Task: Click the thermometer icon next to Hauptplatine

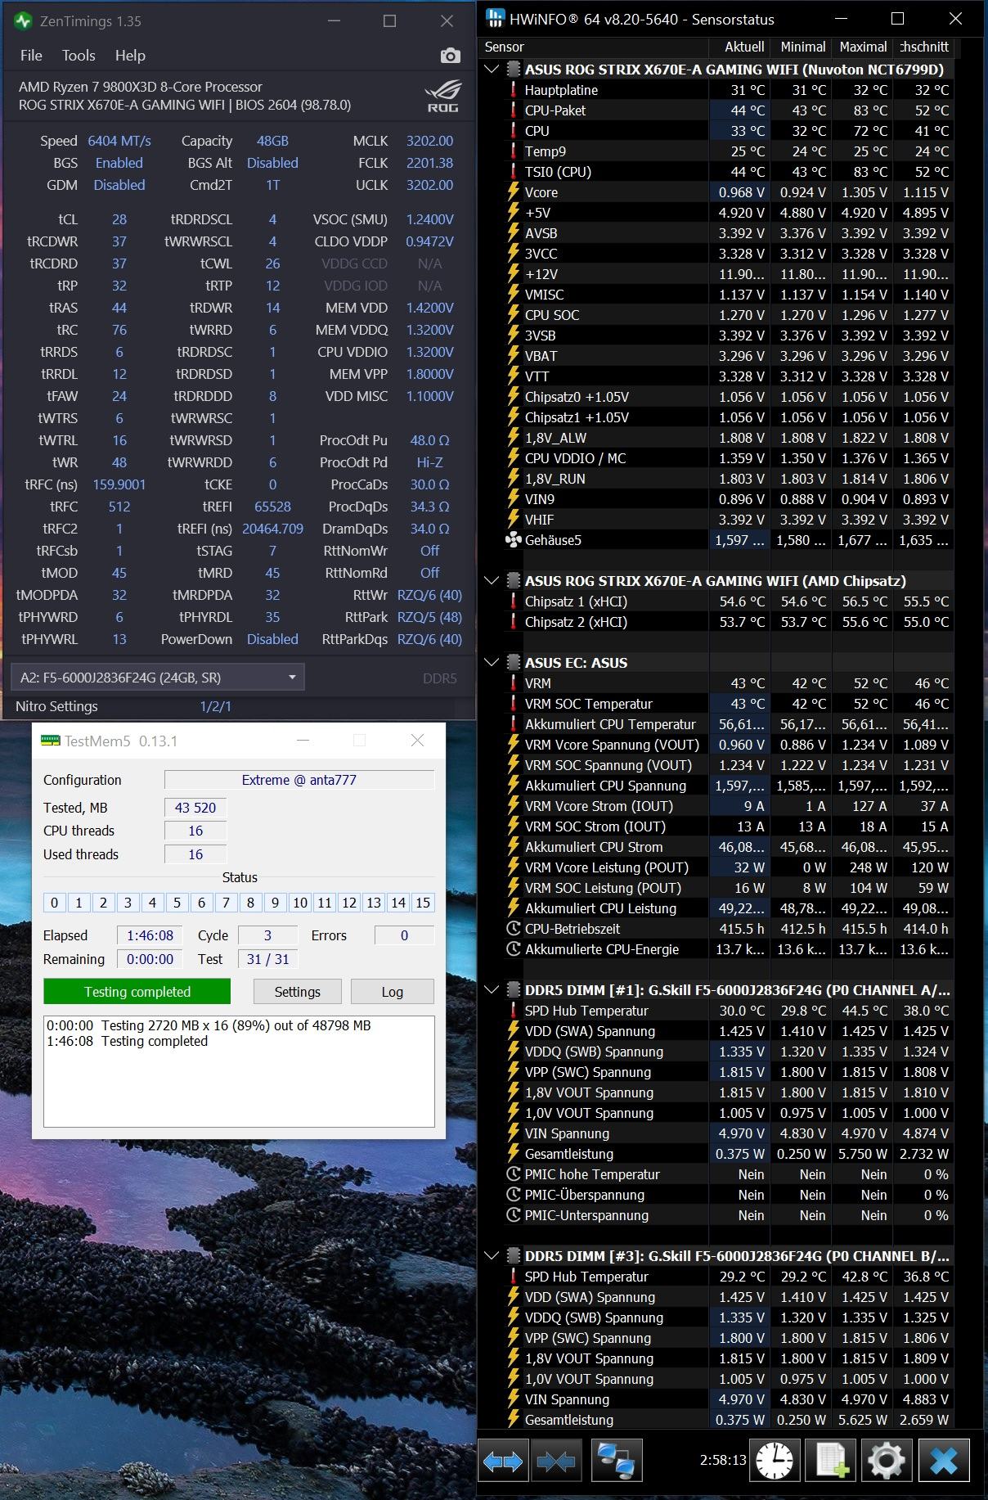Action: point(514,90)
